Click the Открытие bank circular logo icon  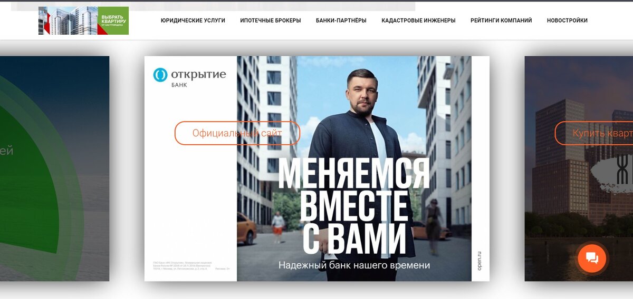point(160,75)
